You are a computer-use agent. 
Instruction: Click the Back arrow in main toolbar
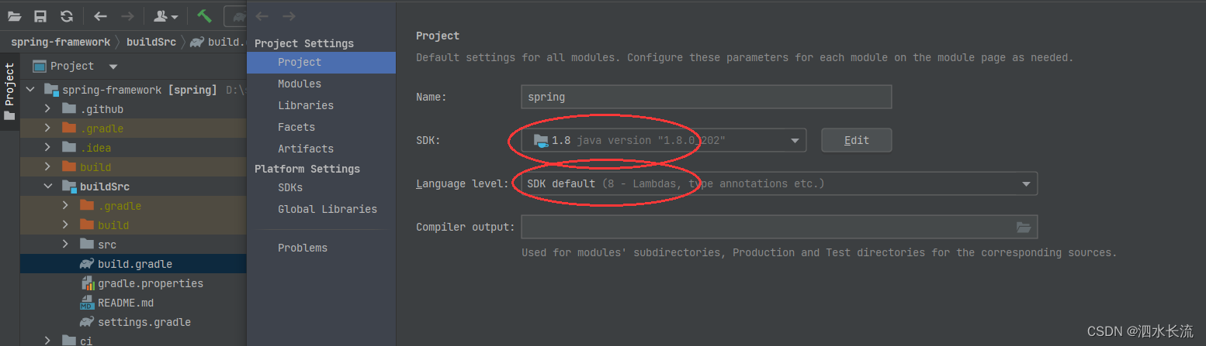[100, 16]
